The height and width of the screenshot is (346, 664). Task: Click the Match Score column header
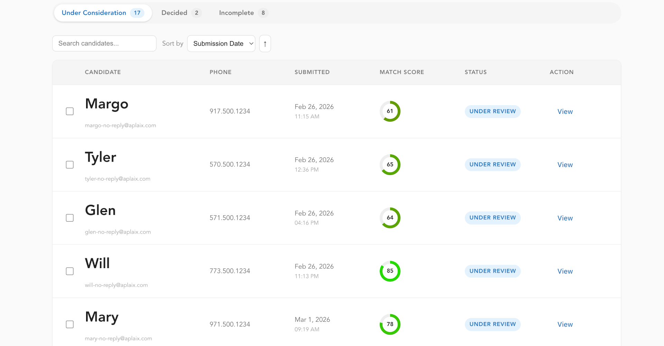point(402,72)
